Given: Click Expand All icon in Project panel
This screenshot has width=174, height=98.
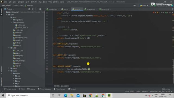Looking at the screenshot, I should coord(33,9).
